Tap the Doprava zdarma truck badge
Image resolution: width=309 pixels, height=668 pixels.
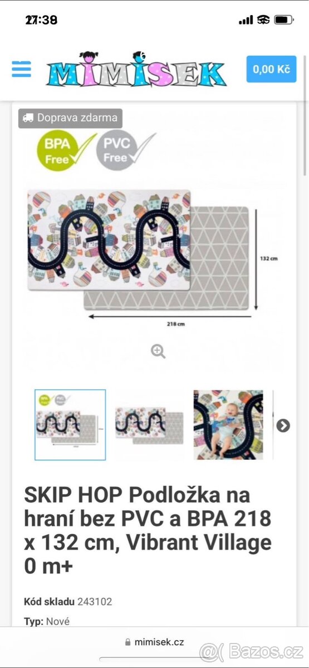[70, 118]
